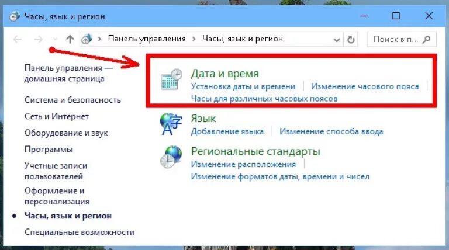Click Изменение часового пояса link
The image size is (449, 250).
tap(365, 86)
